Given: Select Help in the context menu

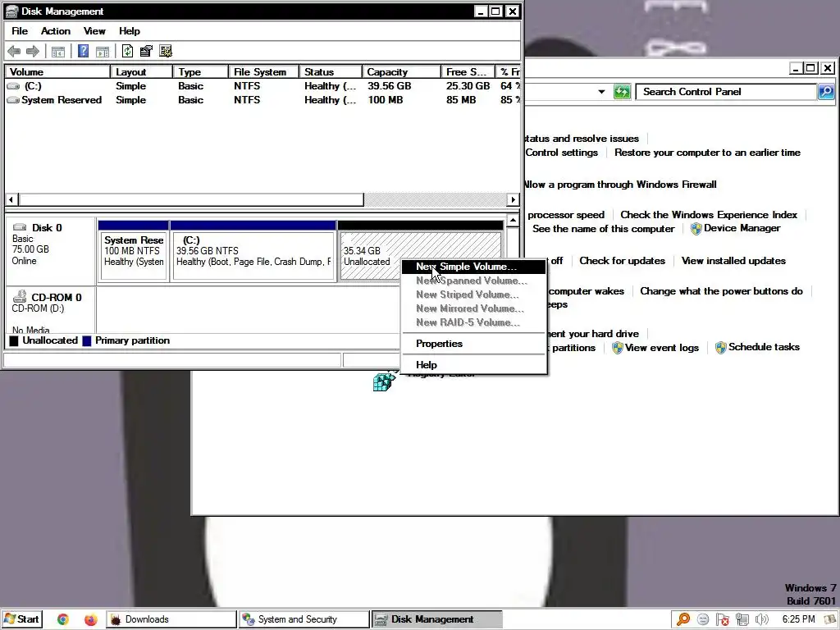Looking at the screenshot, I should pos(474,365).
